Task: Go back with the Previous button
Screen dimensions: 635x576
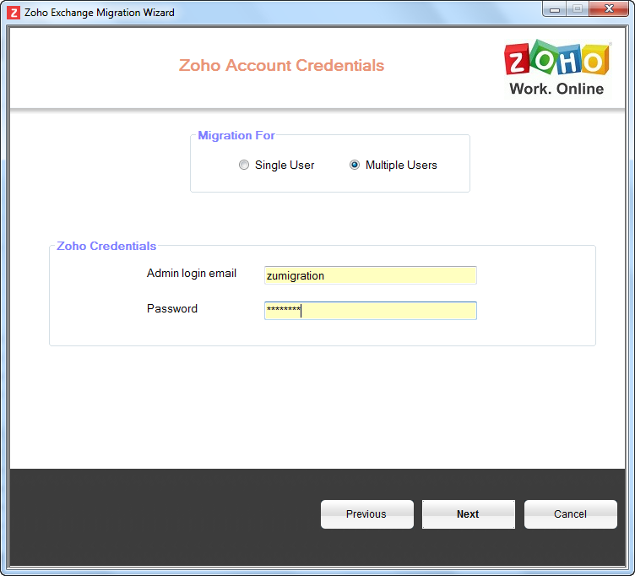Action: coord(367,514)
